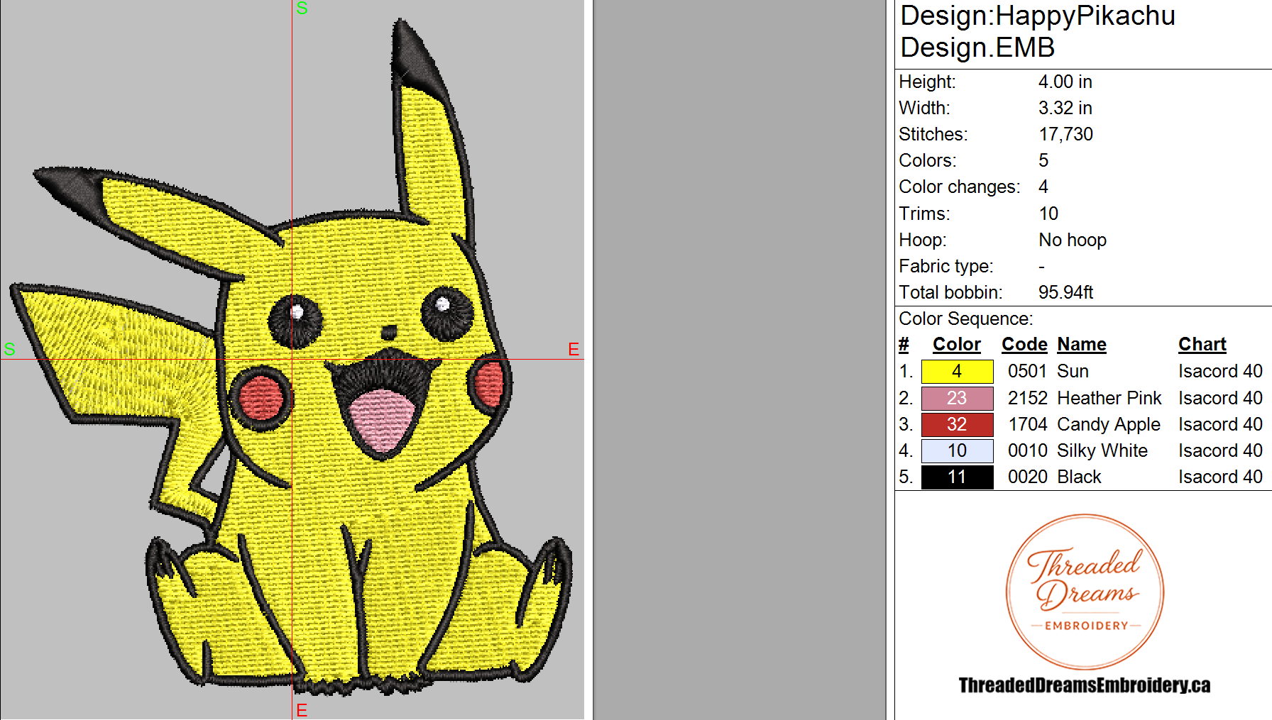The width and height of the screenshot is (1272, 720).
Task: Click the Heather Pink swatch 23
Action: tap(957, 398)
